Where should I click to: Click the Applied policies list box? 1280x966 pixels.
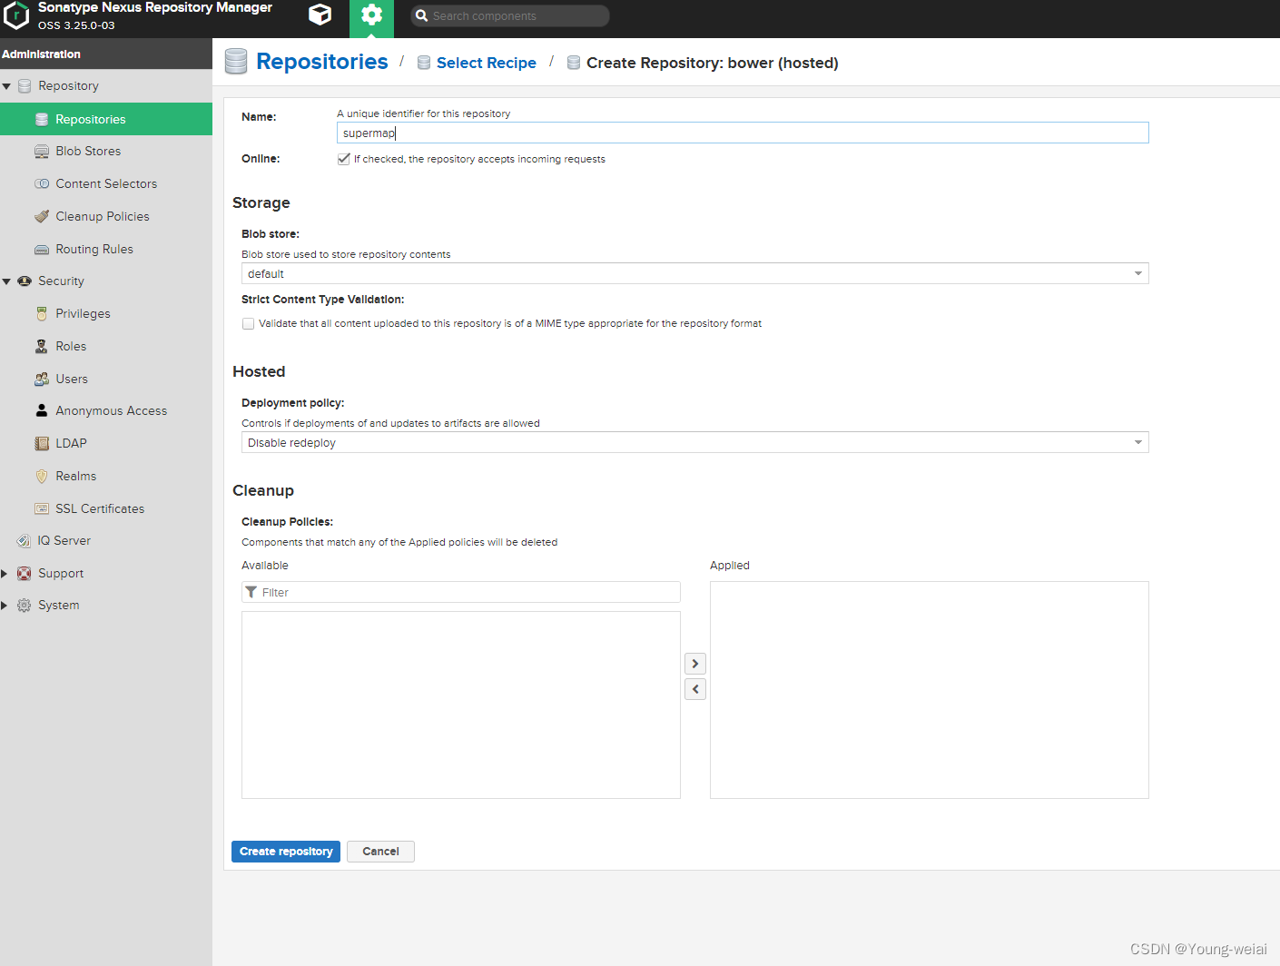(930, 690)
